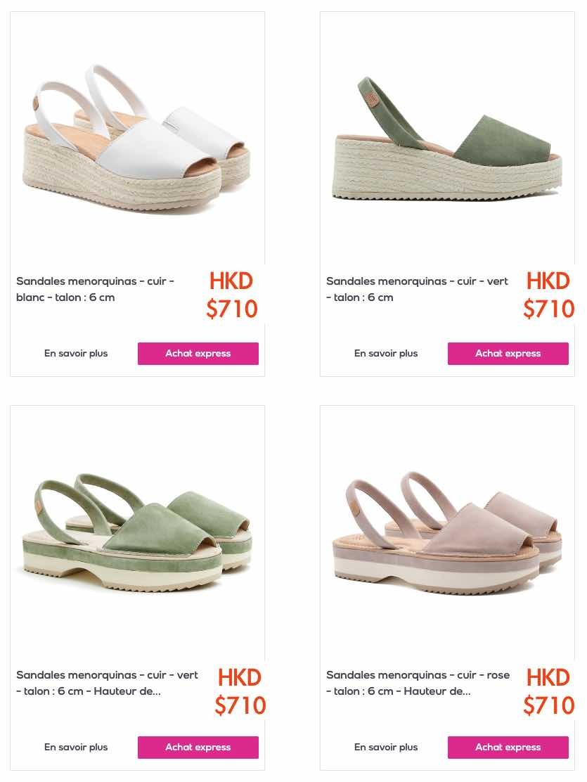Open title 'Sandales menorquinas - cuir - blanc'
The width and height of the screenshot is (587, 782).
click(x=96, y=289)
